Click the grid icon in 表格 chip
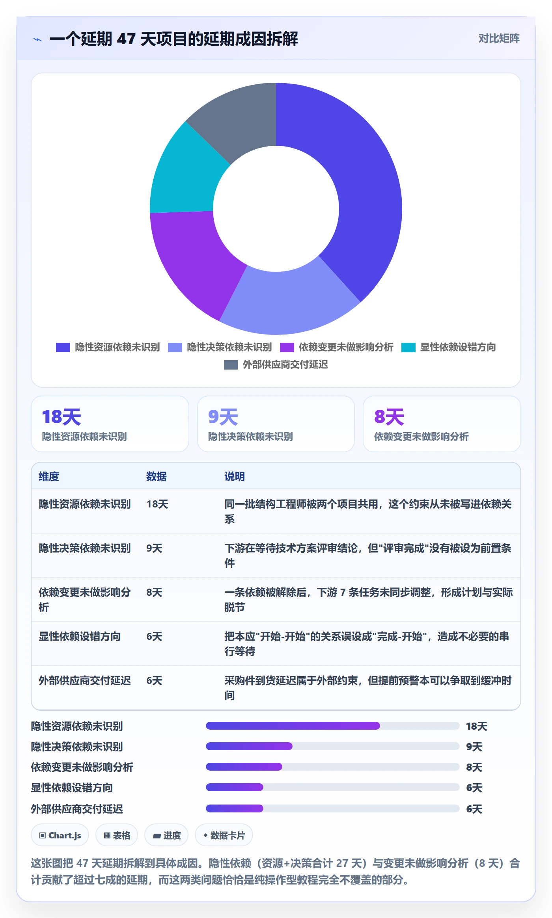The height and width of the screenshot is (918, 552). [x=107, y=835]
